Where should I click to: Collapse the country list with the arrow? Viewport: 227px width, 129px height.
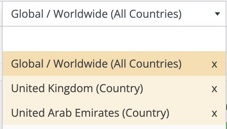point(217,14)
